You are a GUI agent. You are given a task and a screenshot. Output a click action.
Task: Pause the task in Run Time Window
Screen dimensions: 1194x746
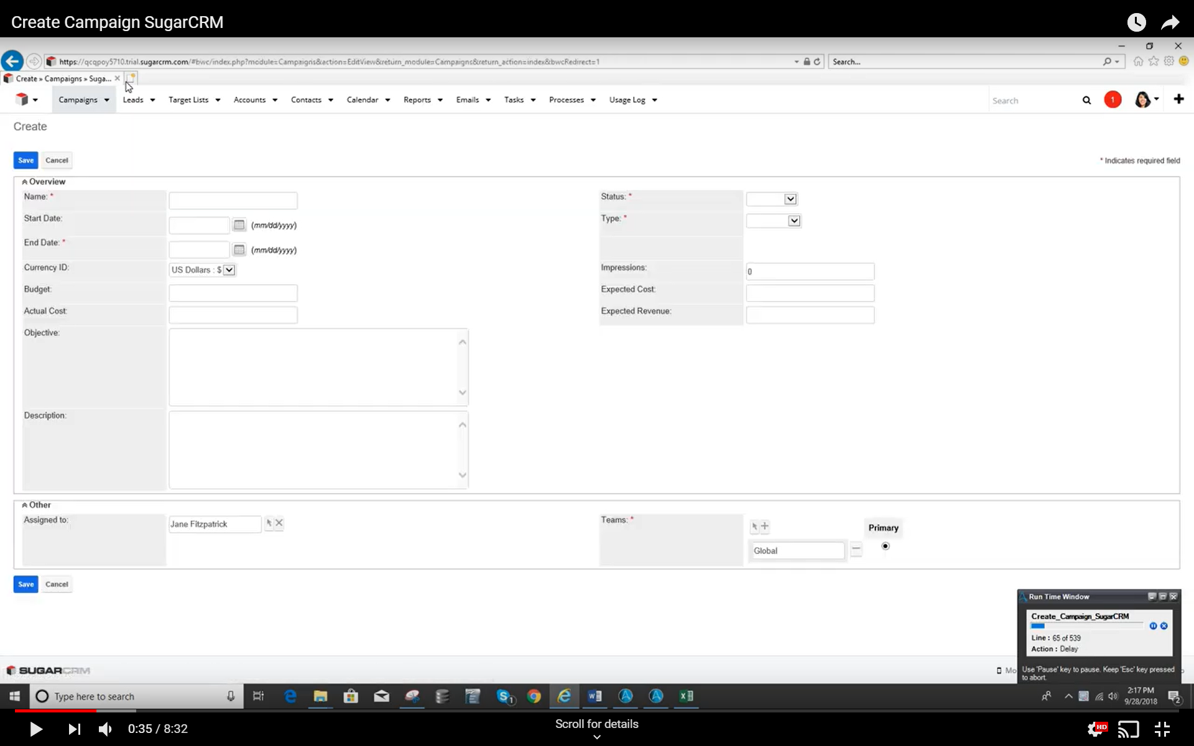pyautogui.click(x=1153, y=626)
